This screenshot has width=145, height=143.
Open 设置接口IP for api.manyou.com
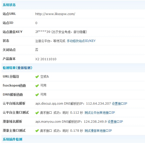click(x=115, y=122)
